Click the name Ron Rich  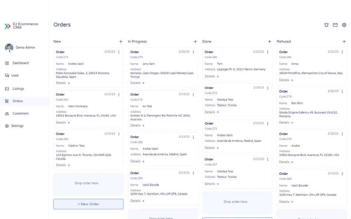297,103
